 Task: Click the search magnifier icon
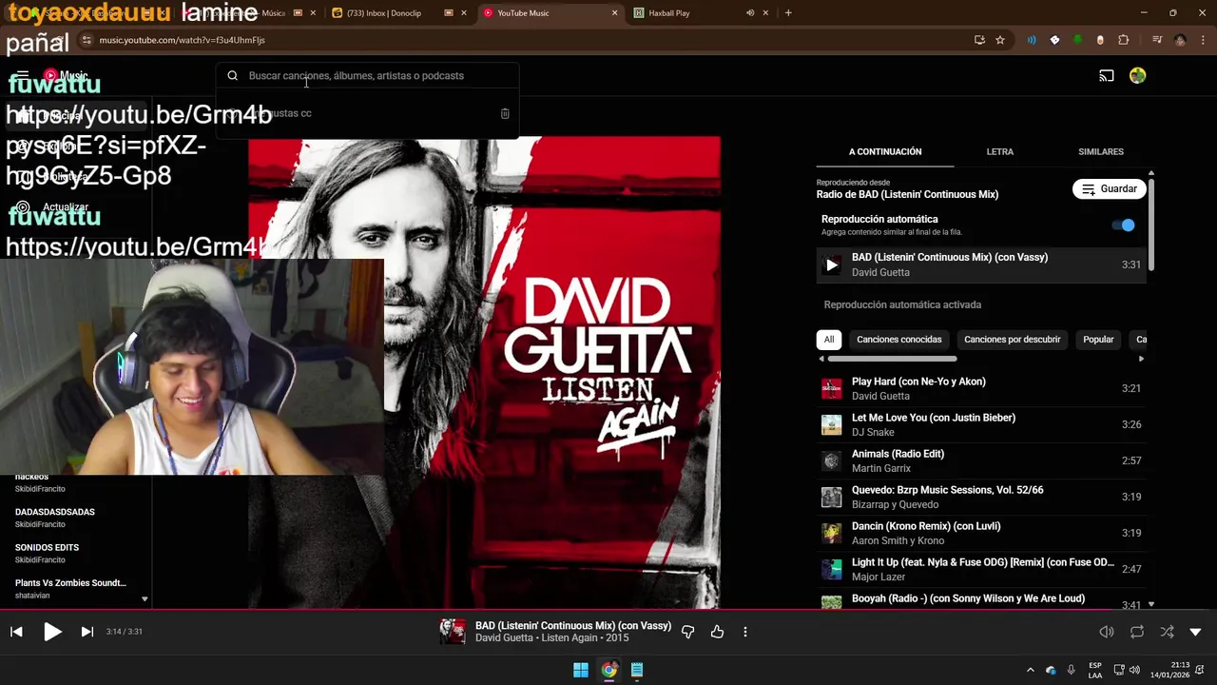point(232,76)
